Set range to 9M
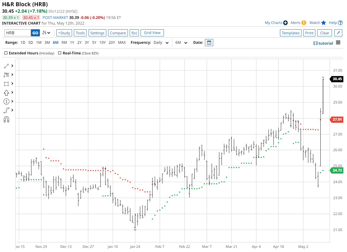 64,43
